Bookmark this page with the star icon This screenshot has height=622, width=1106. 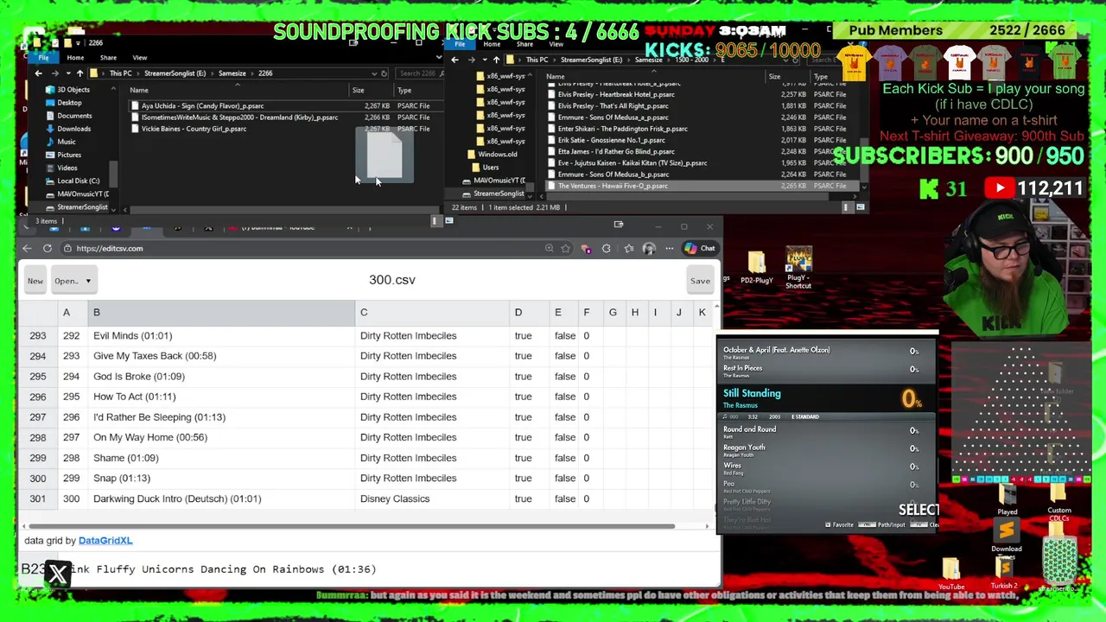pyautogui.click(x=565, y=249)
